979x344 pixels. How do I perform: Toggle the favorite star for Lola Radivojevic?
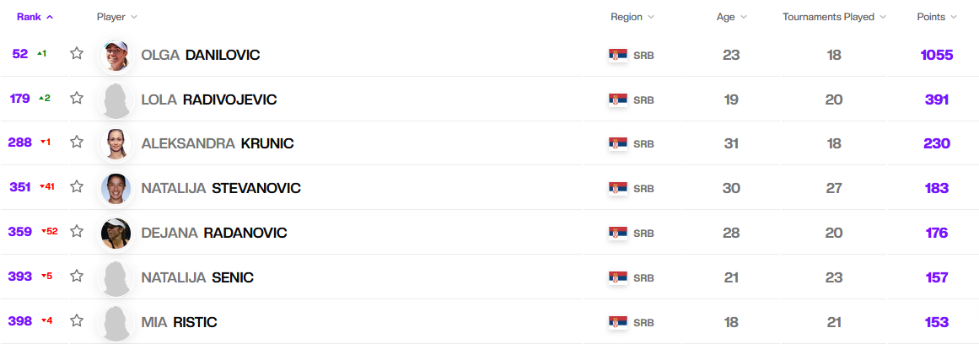(x=77, y=98)
